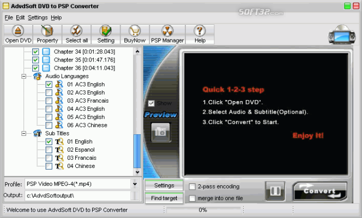Toggle the Show preview checkbox
The width and height of the screenshot is (362, 218).
pos(151,103)
